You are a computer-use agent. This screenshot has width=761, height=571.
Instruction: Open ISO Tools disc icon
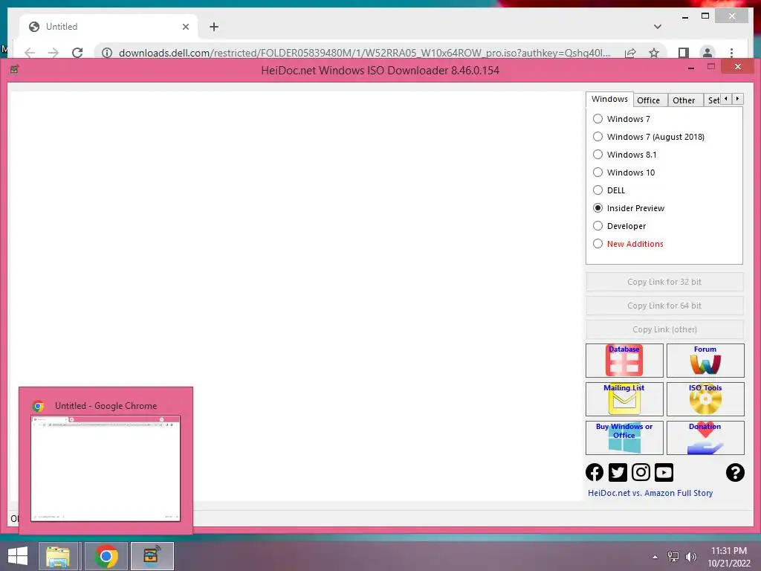point(705,399)
